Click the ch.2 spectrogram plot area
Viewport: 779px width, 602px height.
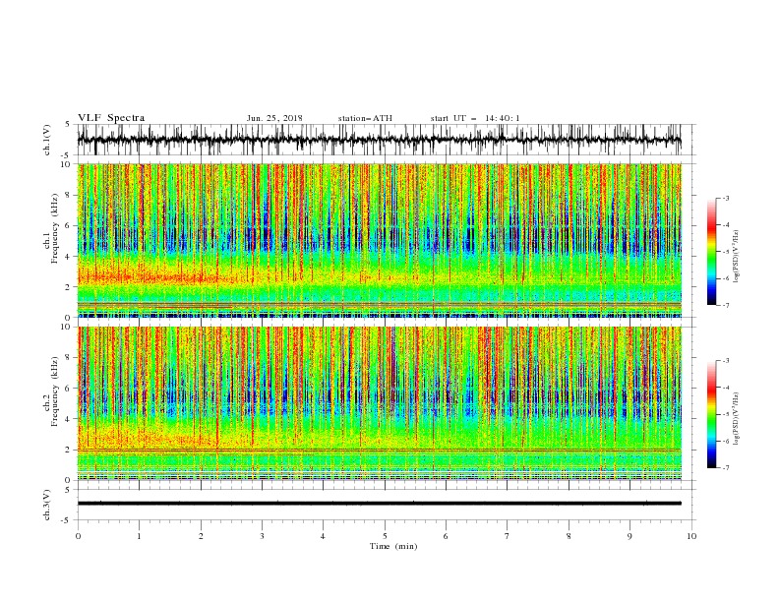[379, 403]
